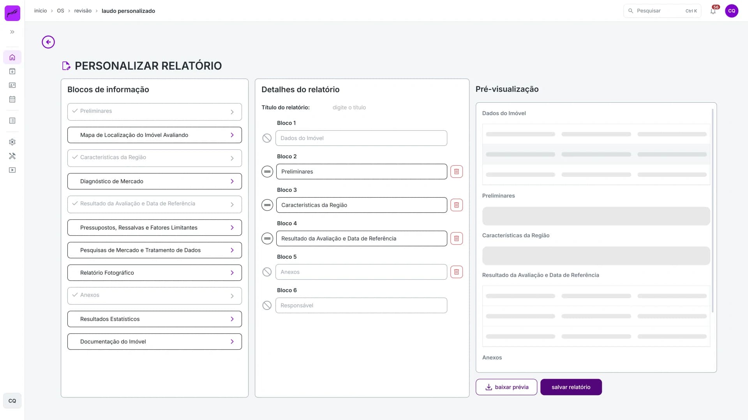
Task: Click baixar prévia button
Action: (x=506, y=387)
